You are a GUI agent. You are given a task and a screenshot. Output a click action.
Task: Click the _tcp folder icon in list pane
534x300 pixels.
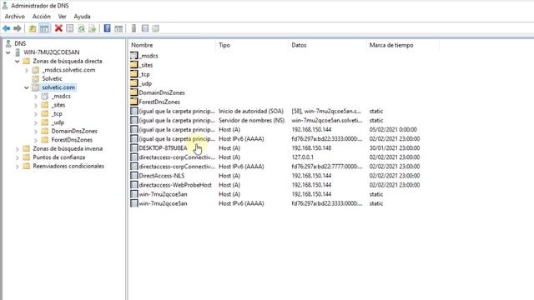click(134, 74)
